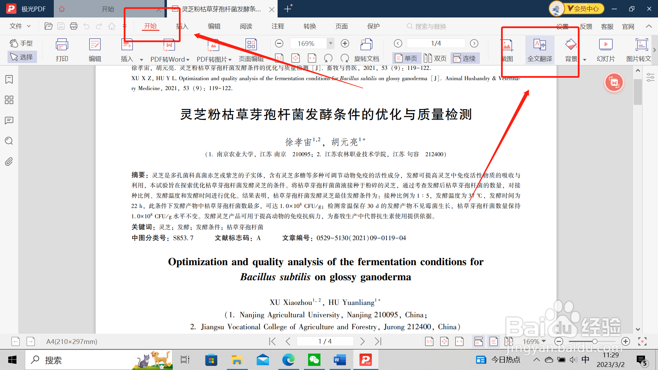This screenshot has width=658, height=370.
Task: Click the fullscreen icon in the status bar
Action: (x=642, y=341)
